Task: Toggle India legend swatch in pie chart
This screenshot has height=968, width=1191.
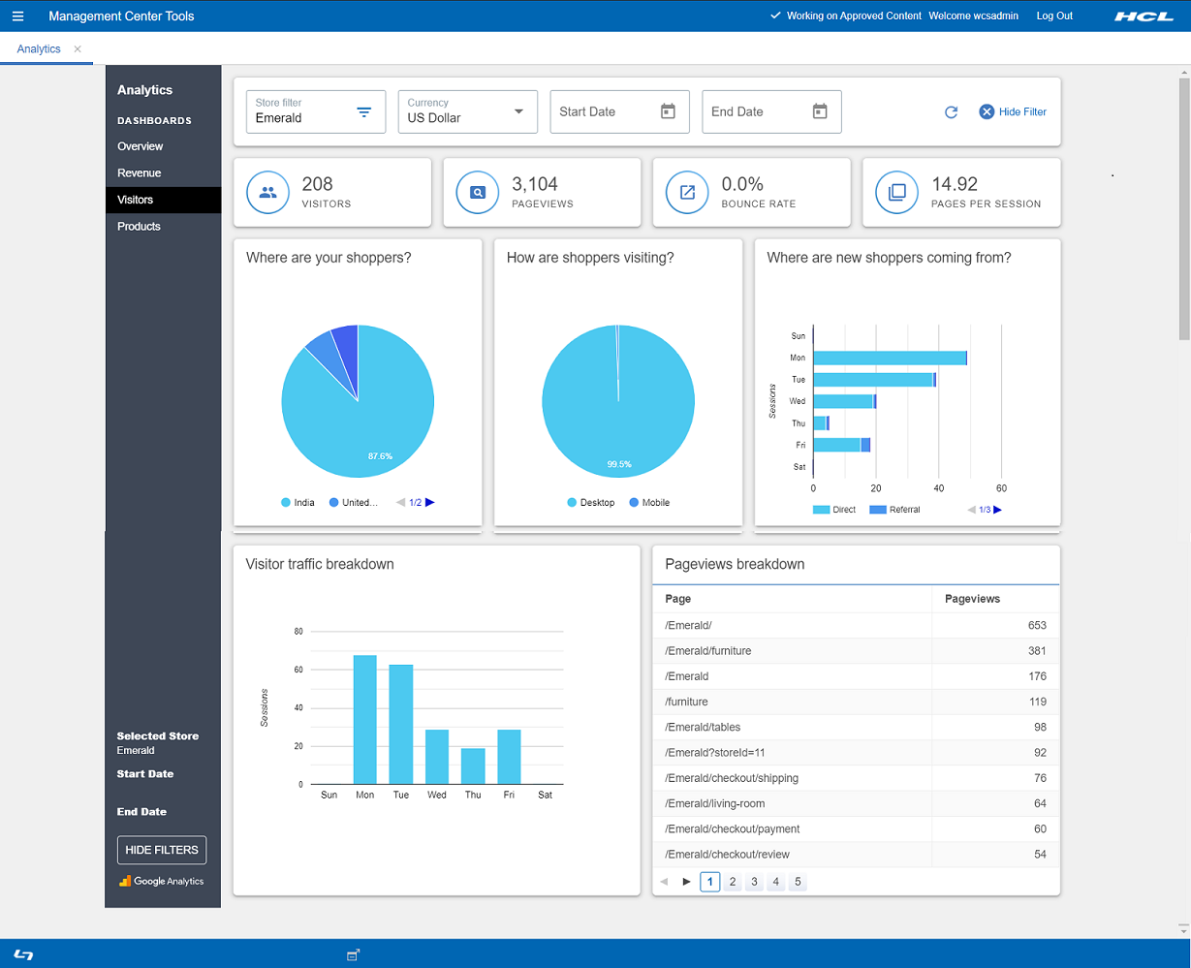Action: [x=286, y=503]
